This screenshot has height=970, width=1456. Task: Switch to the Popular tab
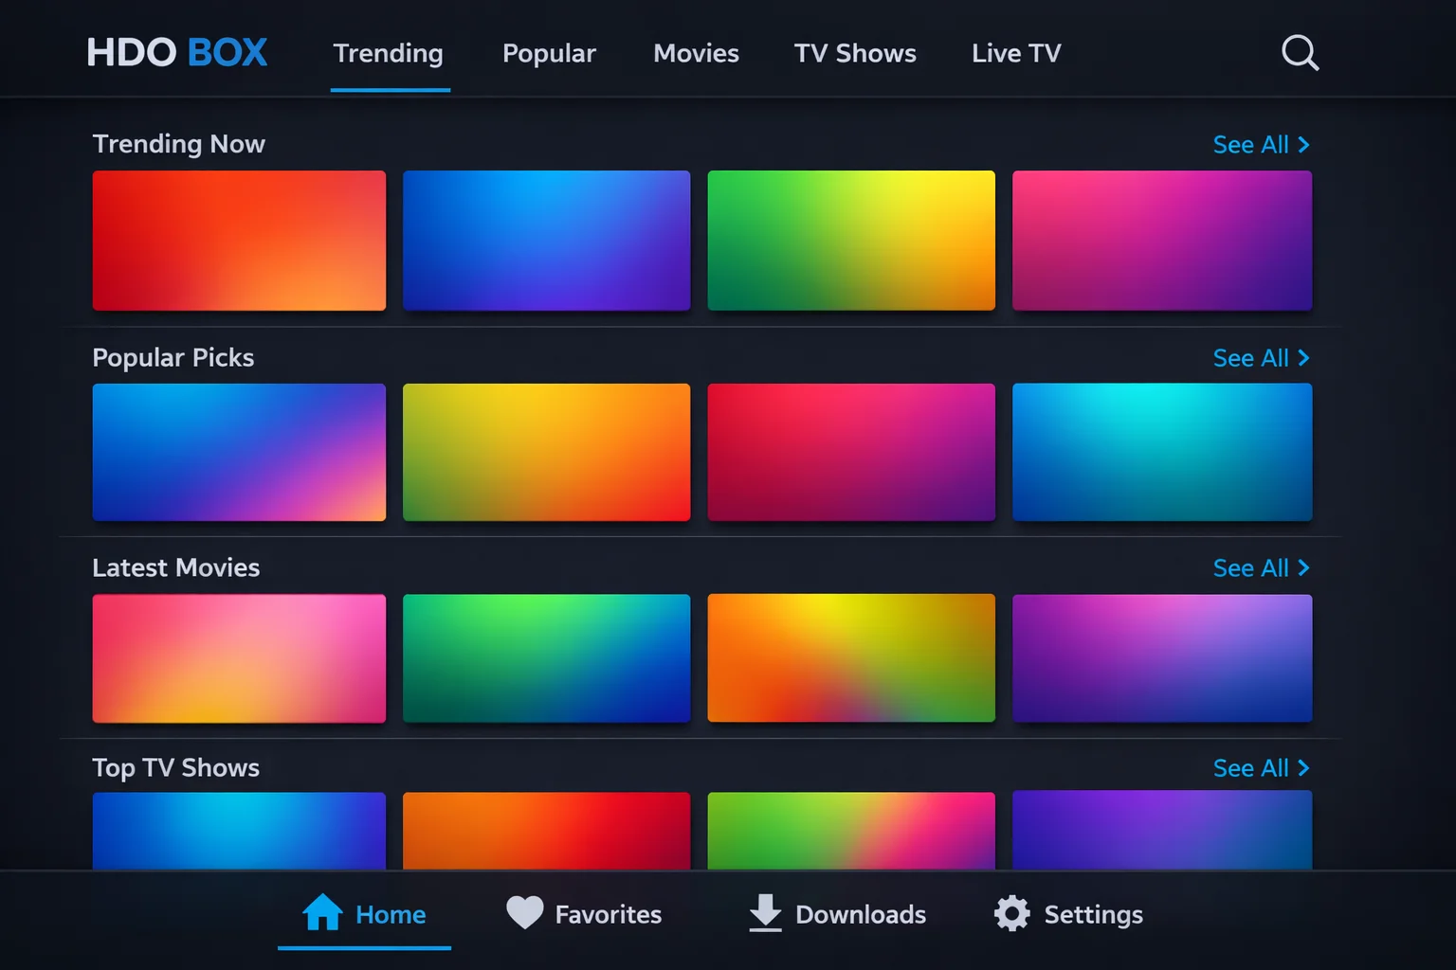[549, 54]
